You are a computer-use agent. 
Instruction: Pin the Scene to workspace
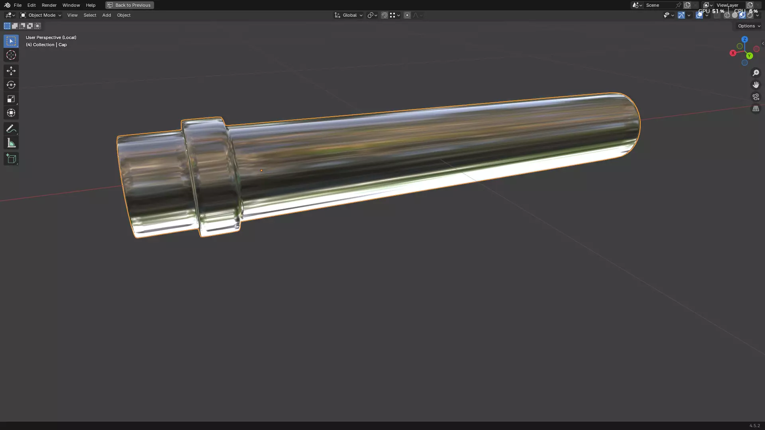[679, 5]
